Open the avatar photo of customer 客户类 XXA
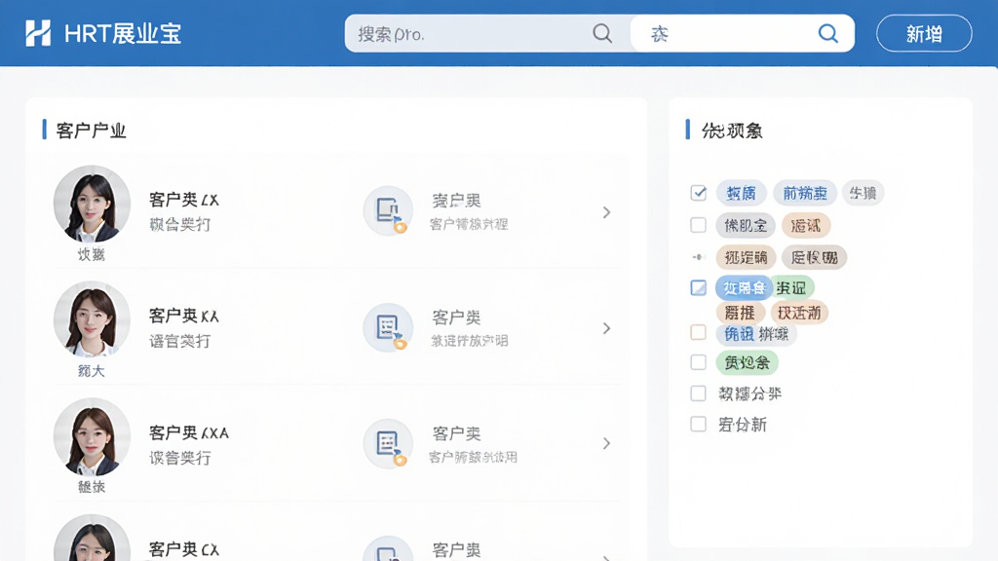This screenshot has width=998, height=561. tap(92, 437)
